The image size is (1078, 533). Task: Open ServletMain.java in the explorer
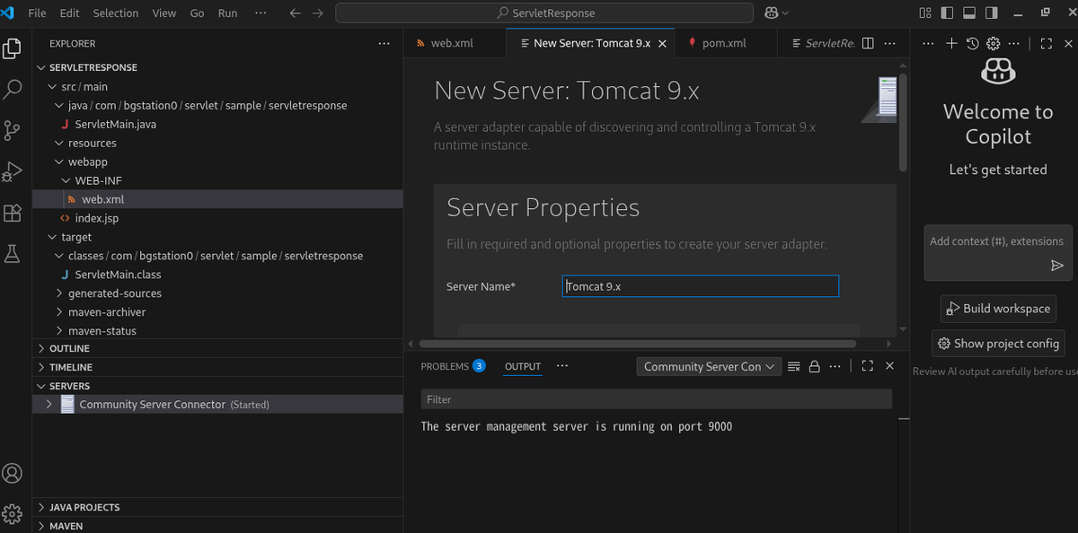coord(115,124)
